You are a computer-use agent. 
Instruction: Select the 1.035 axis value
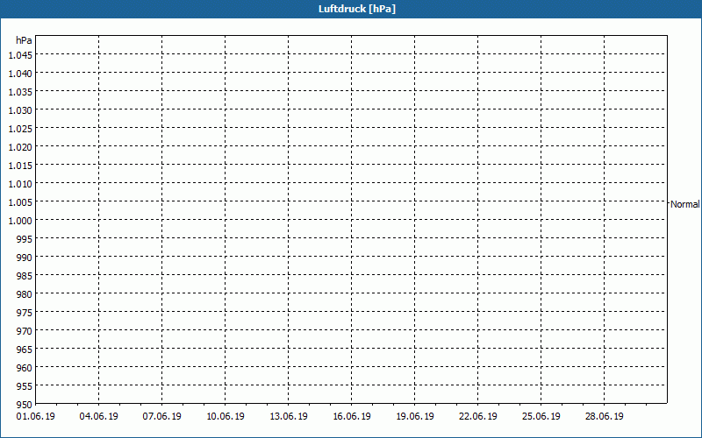tap(20, 92)
